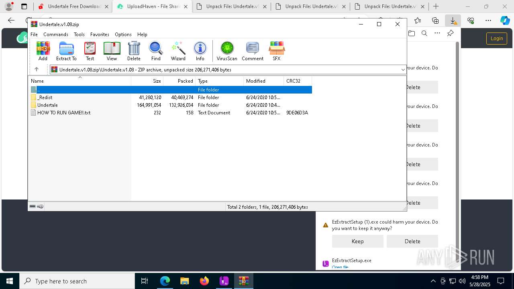The width and height of the screenshot is (514, 289).
Task: Click the key icon in WinRAR status bar
Action: pyautogui.click(x=40, y=206)
